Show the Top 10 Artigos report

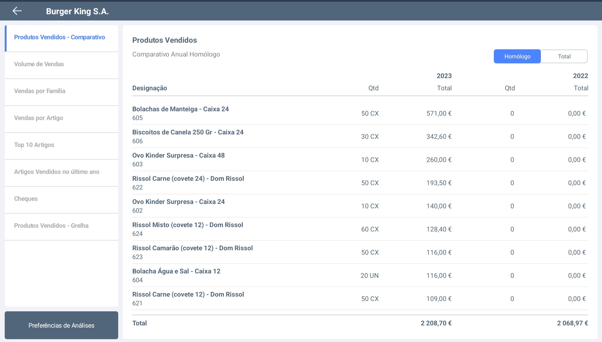click(34, 145)
